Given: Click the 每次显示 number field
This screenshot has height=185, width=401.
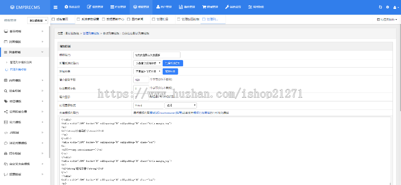Looking at the screenshot, I should (141, 97).
